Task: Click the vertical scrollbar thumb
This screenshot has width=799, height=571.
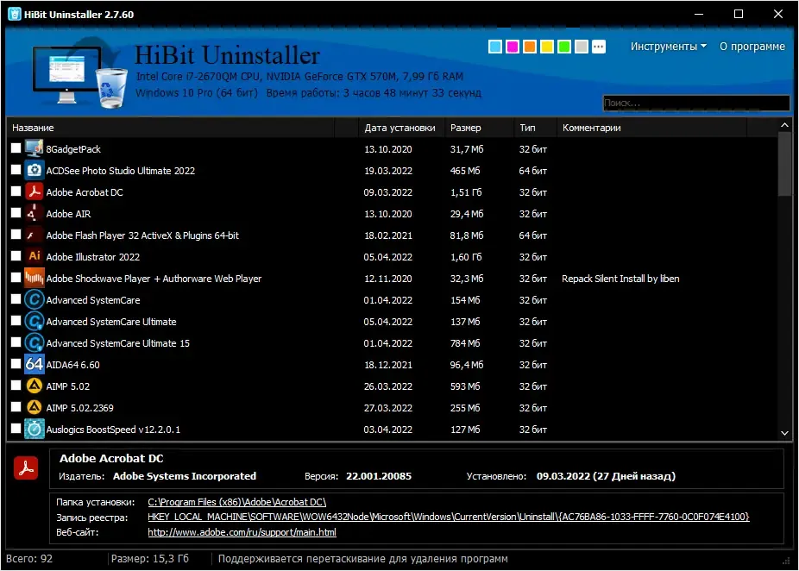Action: point(784,164)
